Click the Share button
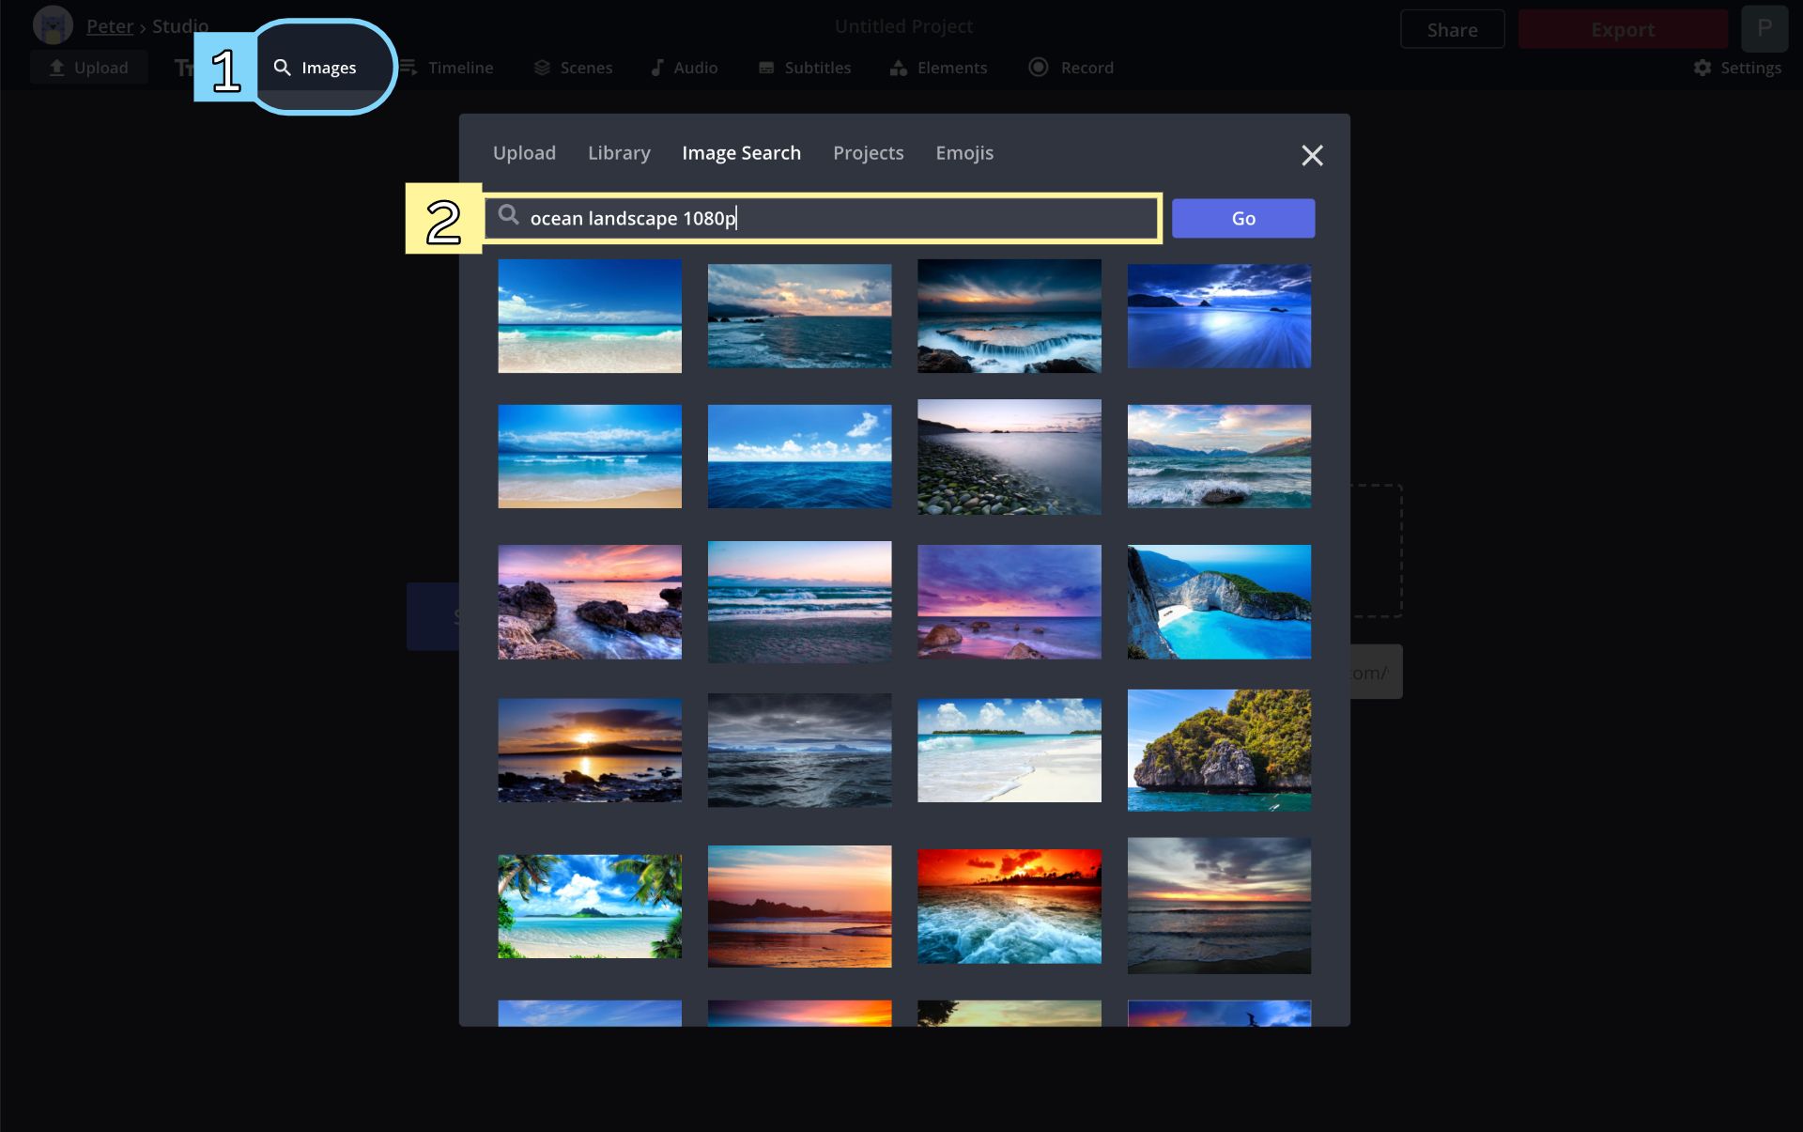The image size is (1803, 1132). (1452, 30)
